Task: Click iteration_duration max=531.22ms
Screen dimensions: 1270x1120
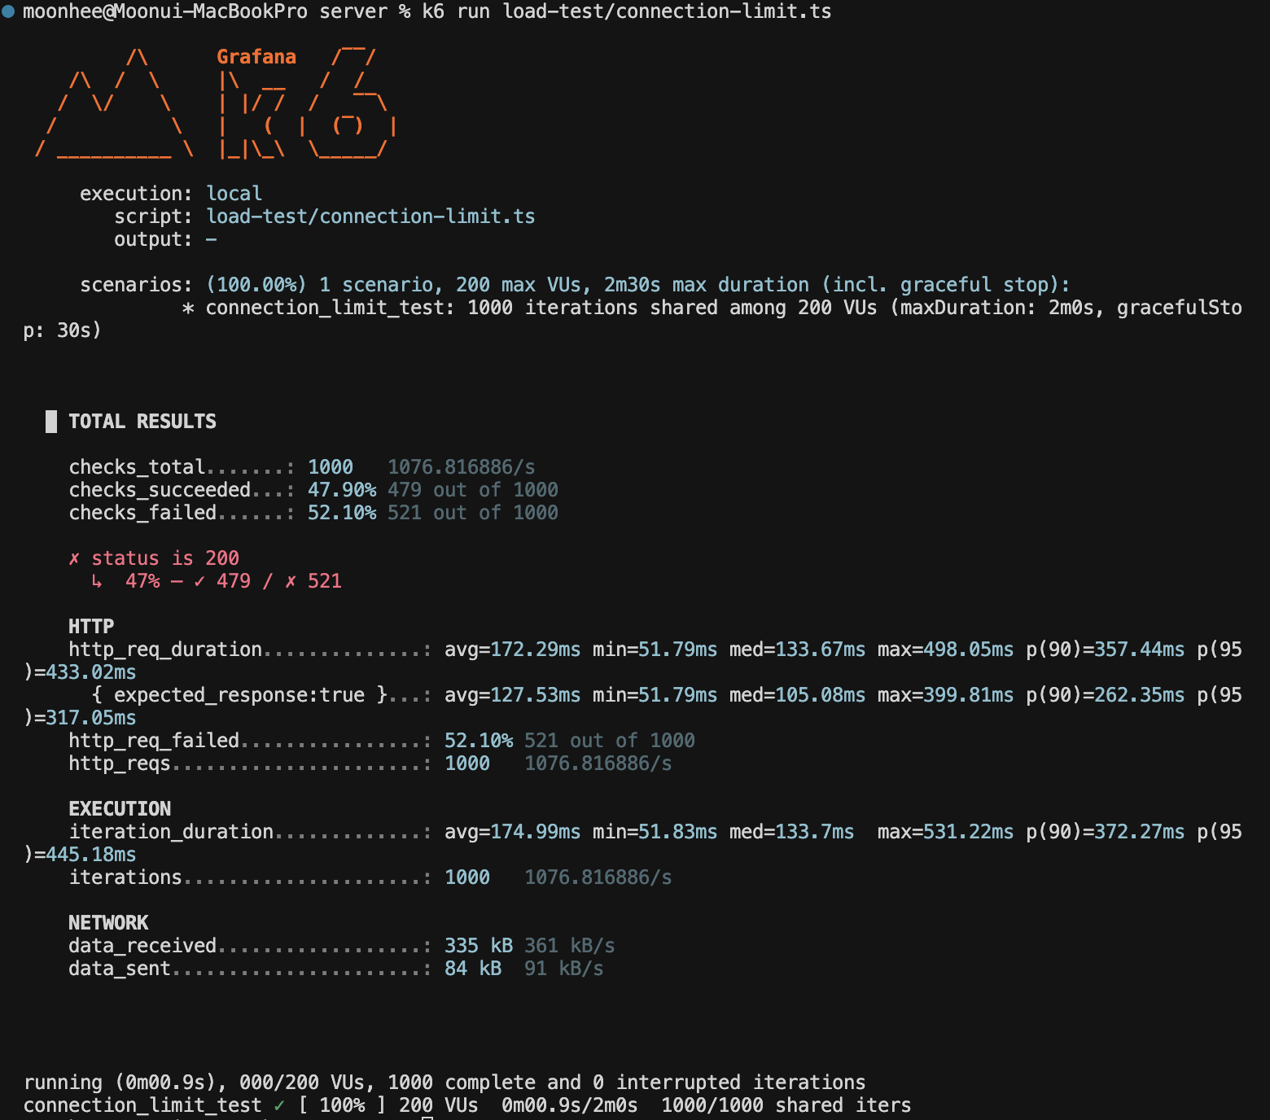Action: (x=946, y=832)
